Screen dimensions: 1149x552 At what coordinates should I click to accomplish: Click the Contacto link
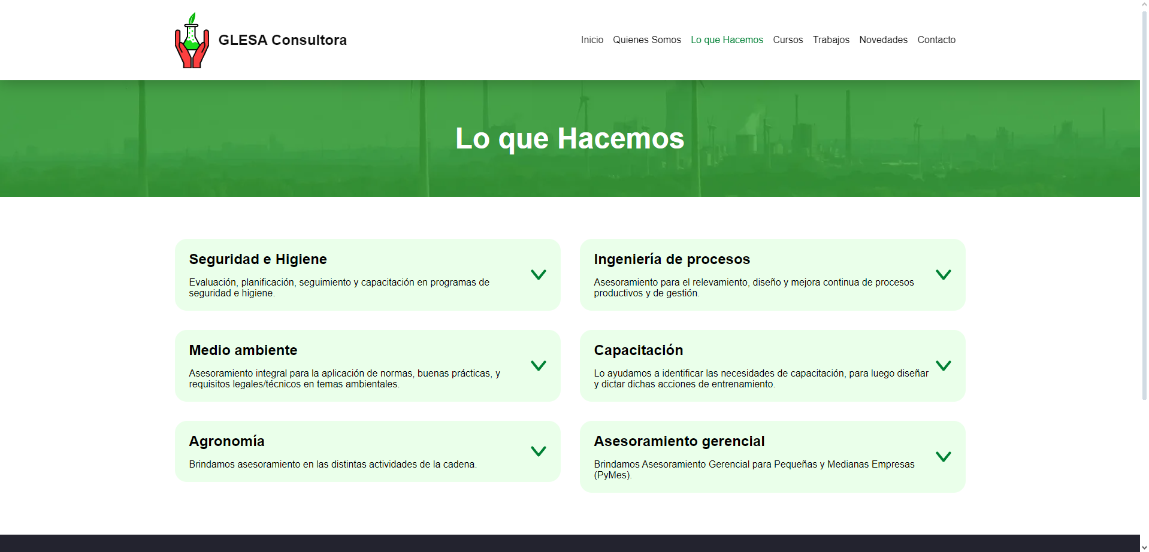pyautogui.click(x=936, y=40)
